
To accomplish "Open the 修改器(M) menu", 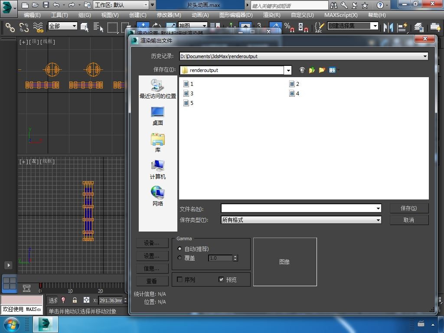I will point(169,15).
